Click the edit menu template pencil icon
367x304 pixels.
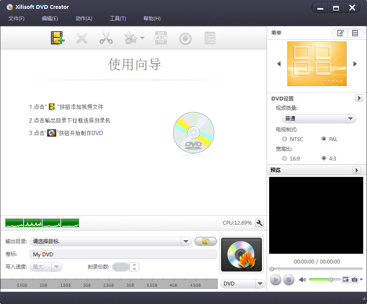coord(340,33)
